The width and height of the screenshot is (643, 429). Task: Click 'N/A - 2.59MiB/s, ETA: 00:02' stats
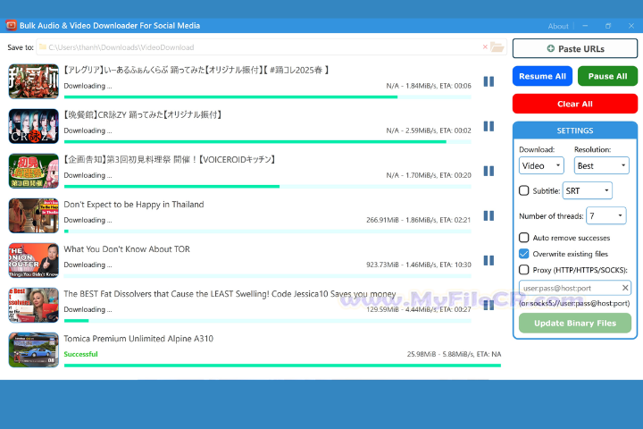tap(429, 130)
